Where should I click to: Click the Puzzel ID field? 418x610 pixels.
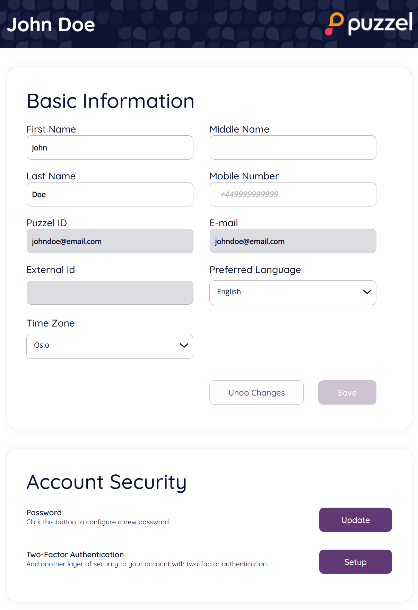click(110, 241)
